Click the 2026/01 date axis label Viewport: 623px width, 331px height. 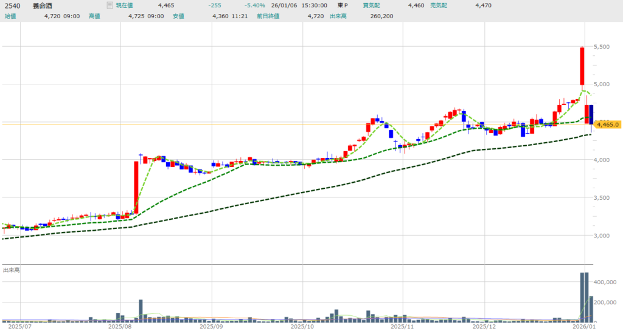[x=584, y=326]
